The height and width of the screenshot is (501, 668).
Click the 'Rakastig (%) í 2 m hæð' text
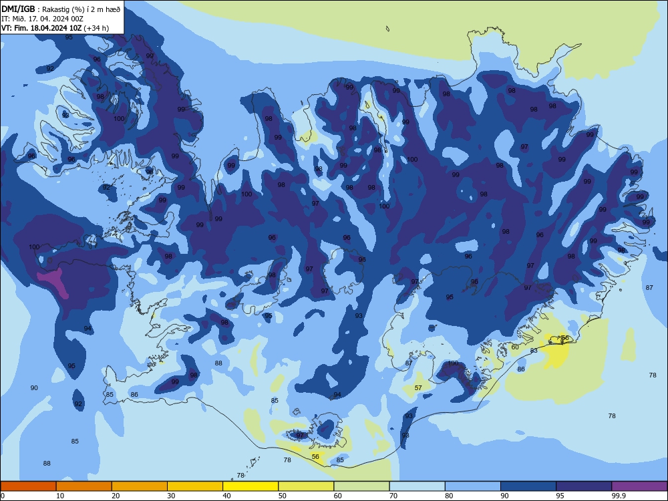tap(81, 9)
